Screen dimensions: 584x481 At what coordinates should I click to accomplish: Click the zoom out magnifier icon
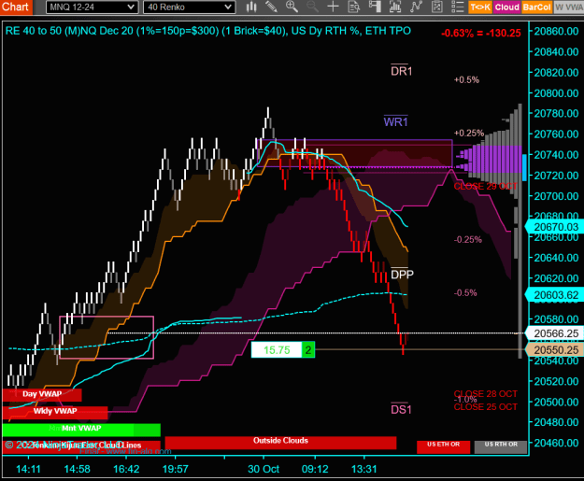pyautogui.click(x=312, y=7)
